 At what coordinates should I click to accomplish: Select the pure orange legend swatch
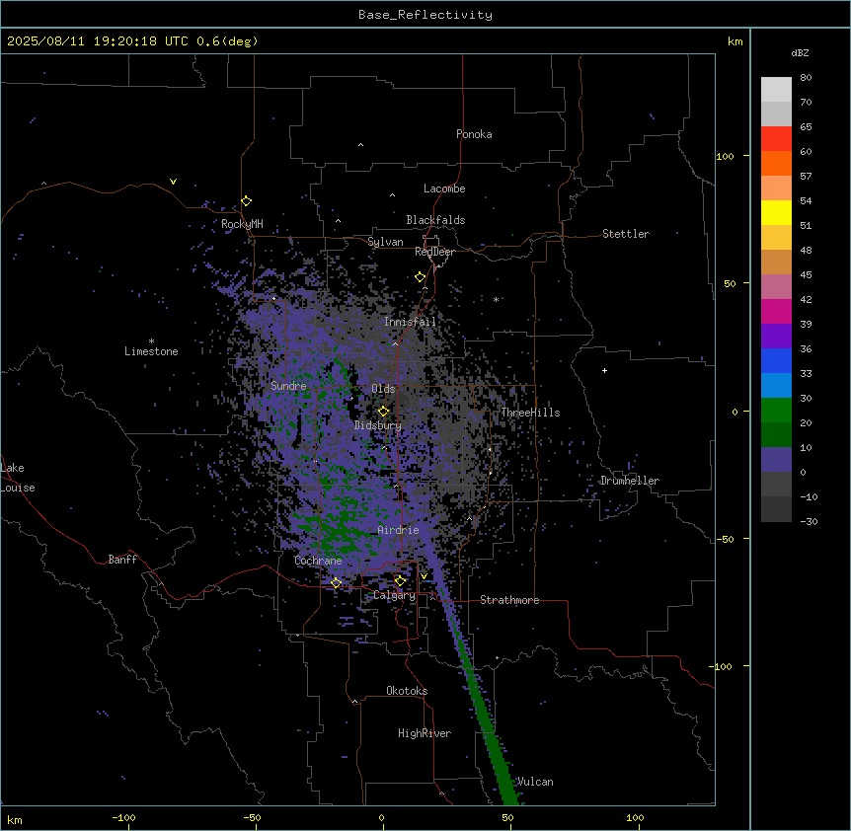pyautogui.click(x=776, y=163)
